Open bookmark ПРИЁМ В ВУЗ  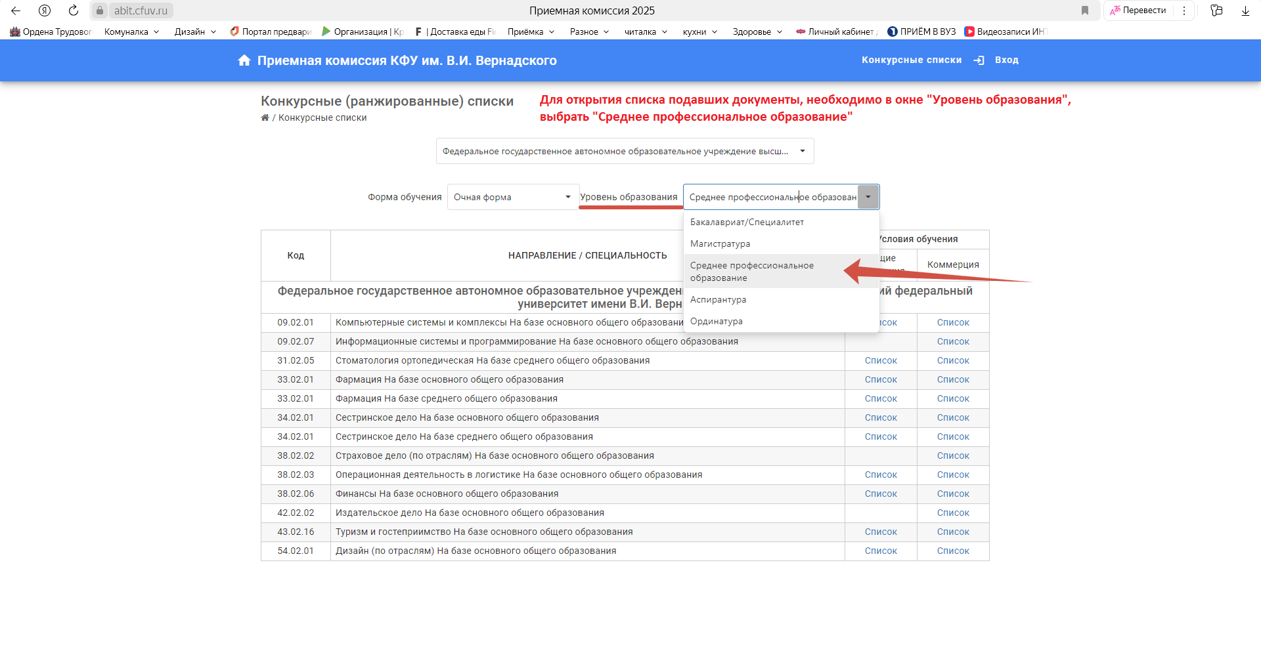pyautogui.click(x=921, y=32)
